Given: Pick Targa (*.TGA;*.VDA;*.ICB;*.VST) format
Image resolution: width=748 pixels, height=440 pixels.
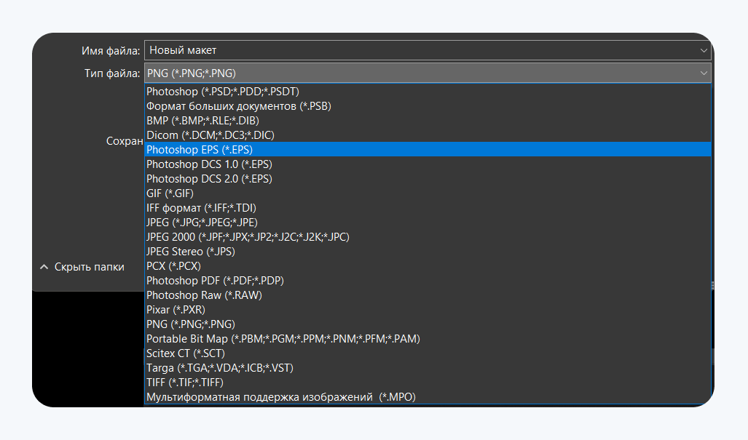Looking at the screenshot, I should pos(428,368).
